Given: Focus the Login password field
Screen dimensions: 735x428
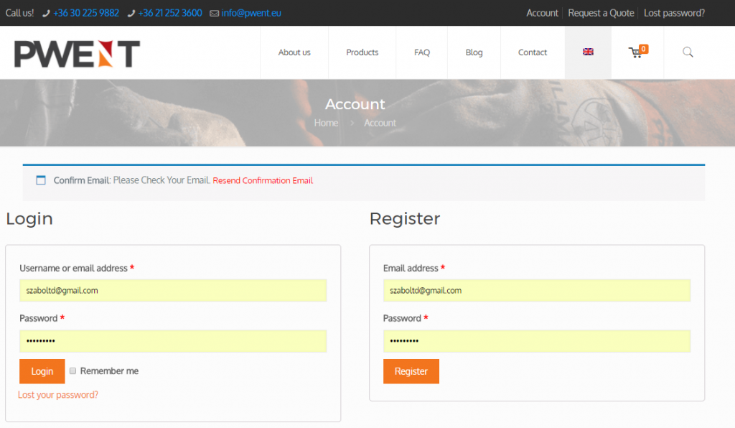Looking at the screenshot, I should point(173,341).
